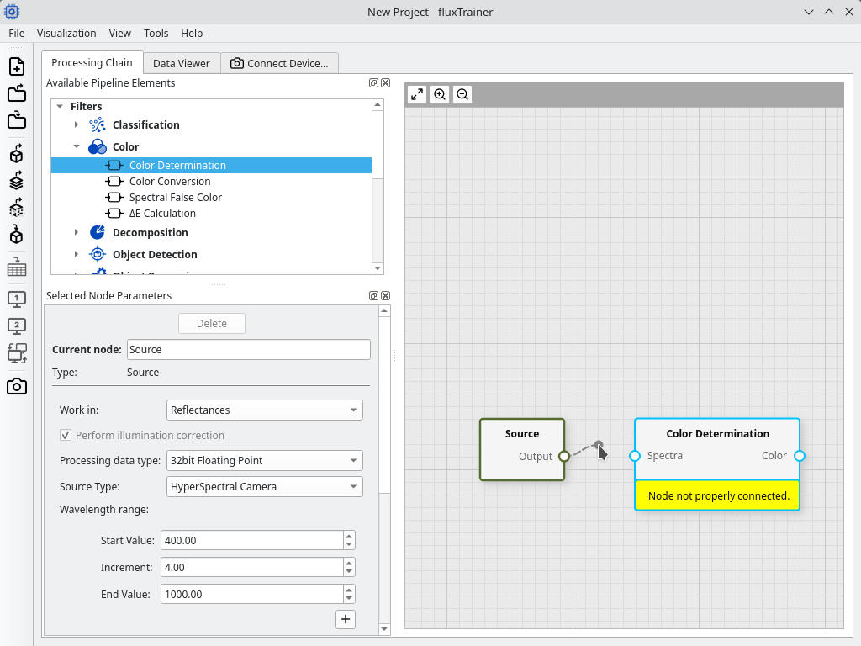Click the Color category circles icon
This screenshot has height=646, width=861.
click(98, 146)
